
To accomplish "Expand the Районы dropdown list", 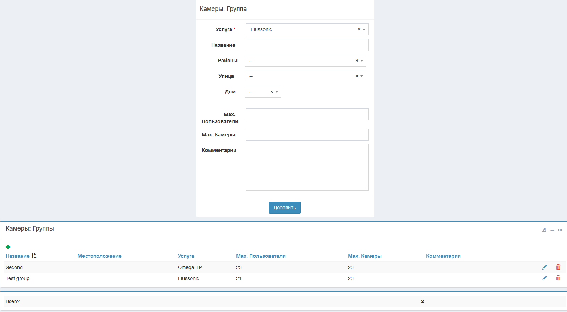I will (x=362, y=61).
